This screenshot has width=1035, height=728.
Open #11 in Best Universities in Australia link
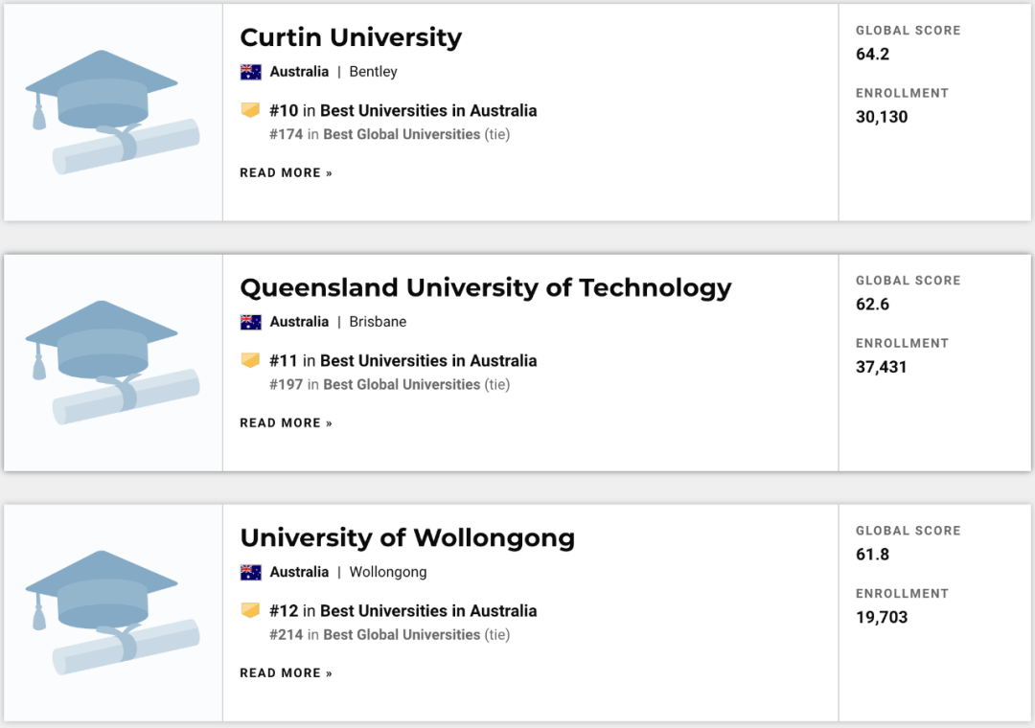pos(403,360)
